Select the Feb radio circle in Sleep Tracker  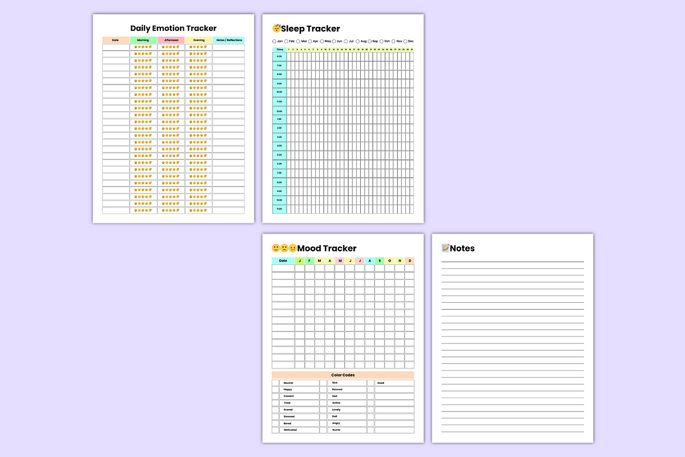286,41
